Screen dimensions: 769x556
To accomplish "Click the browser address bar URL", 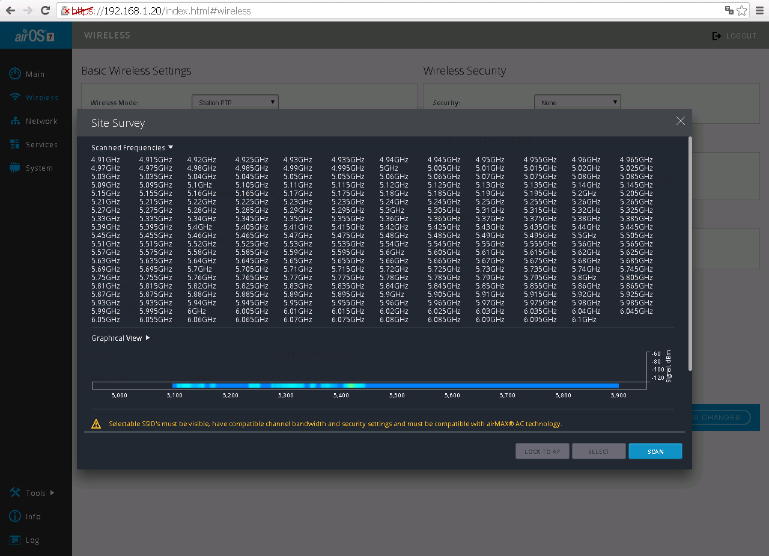I will (161, 11).
